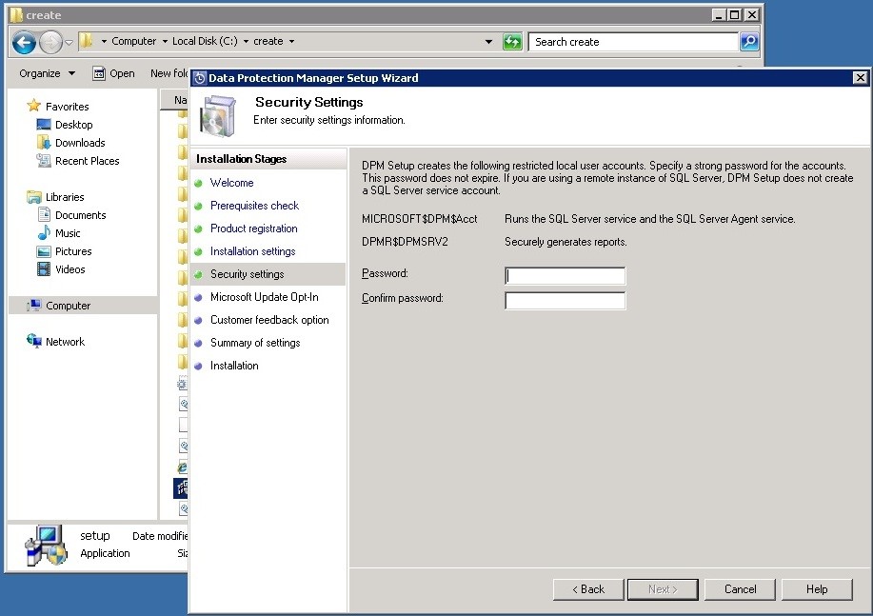Select Libraries in the navigation pane

65,197
